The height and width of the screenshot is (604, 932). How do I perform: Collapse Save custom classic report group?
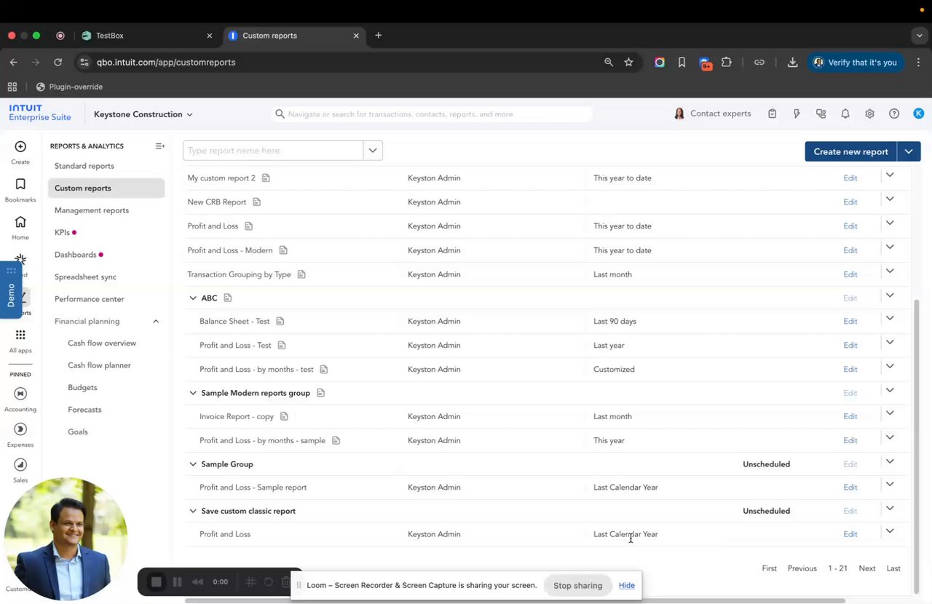click(x=193, y=511)
